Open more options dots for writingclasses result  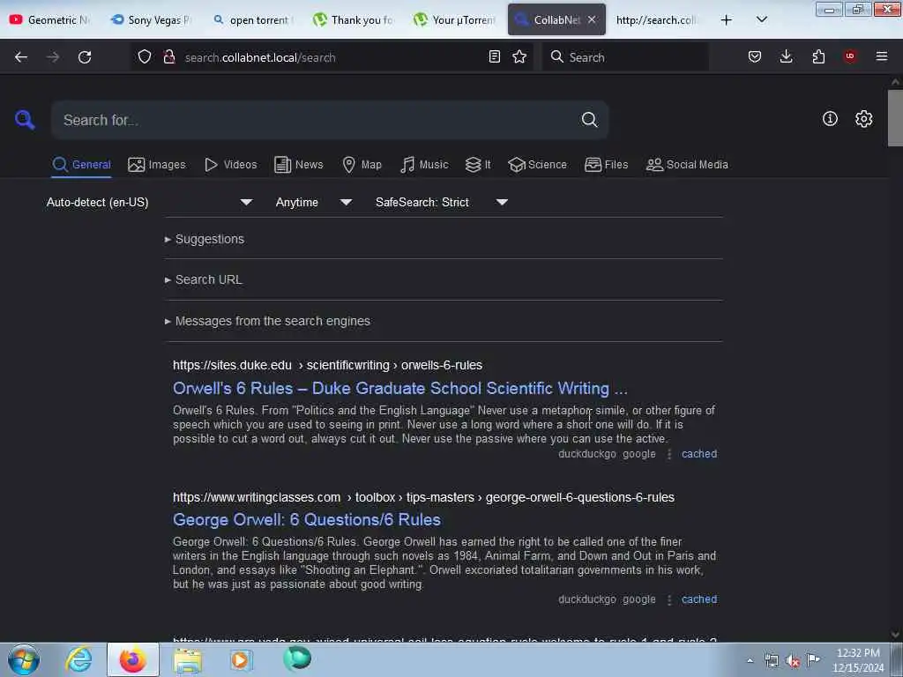click(x=669, y=599)
